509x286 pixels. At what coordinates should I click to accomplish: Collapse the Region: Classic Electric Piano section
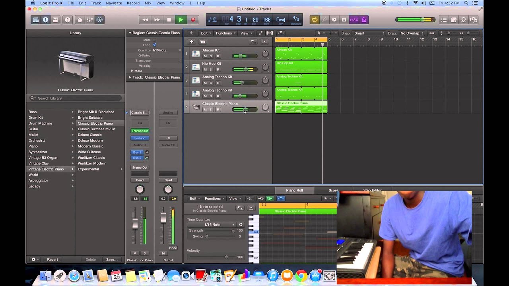click(x=130, y=33)
